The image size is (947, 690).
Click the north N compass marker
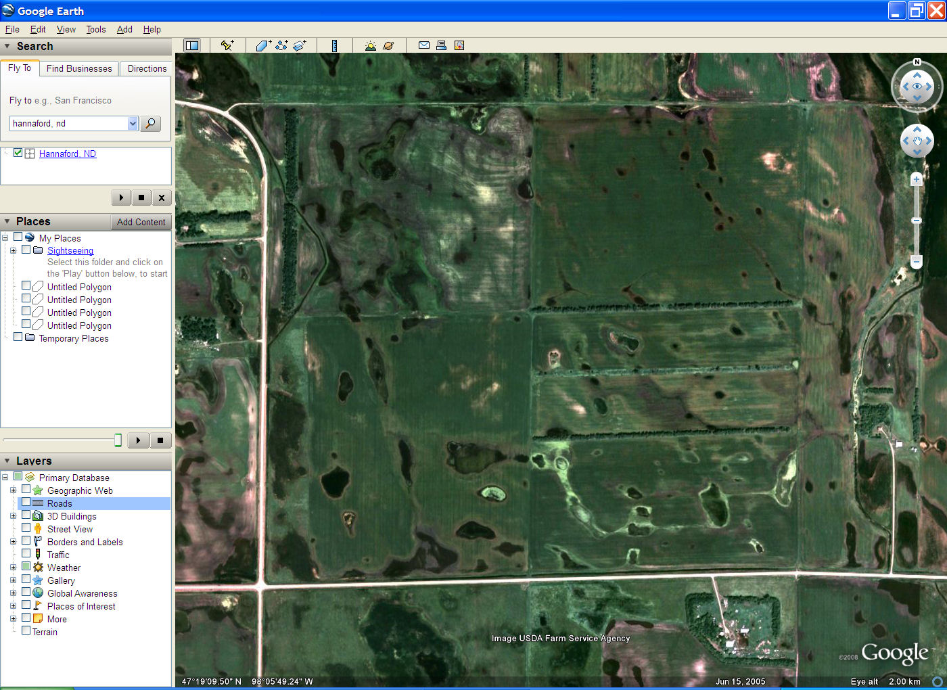point(917,62)
